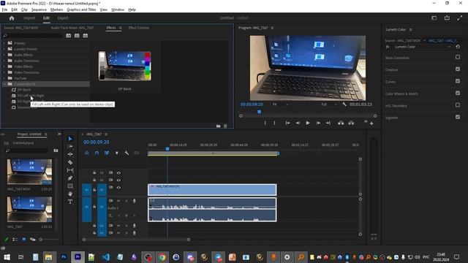Toggle the HSL Secondary checkbox

click(458, 105)
